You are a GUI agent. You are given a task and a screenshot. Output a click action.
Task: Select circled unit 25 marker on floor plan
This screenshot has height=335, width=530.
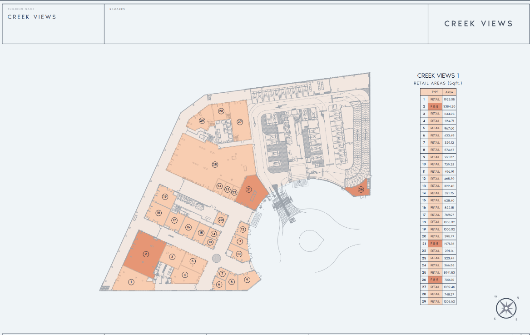215,165
